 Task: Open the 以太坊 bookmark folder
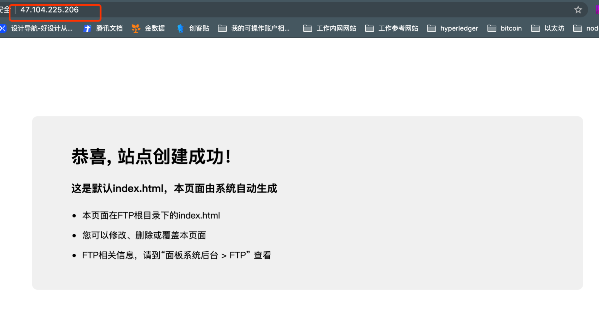pos(548,28)
